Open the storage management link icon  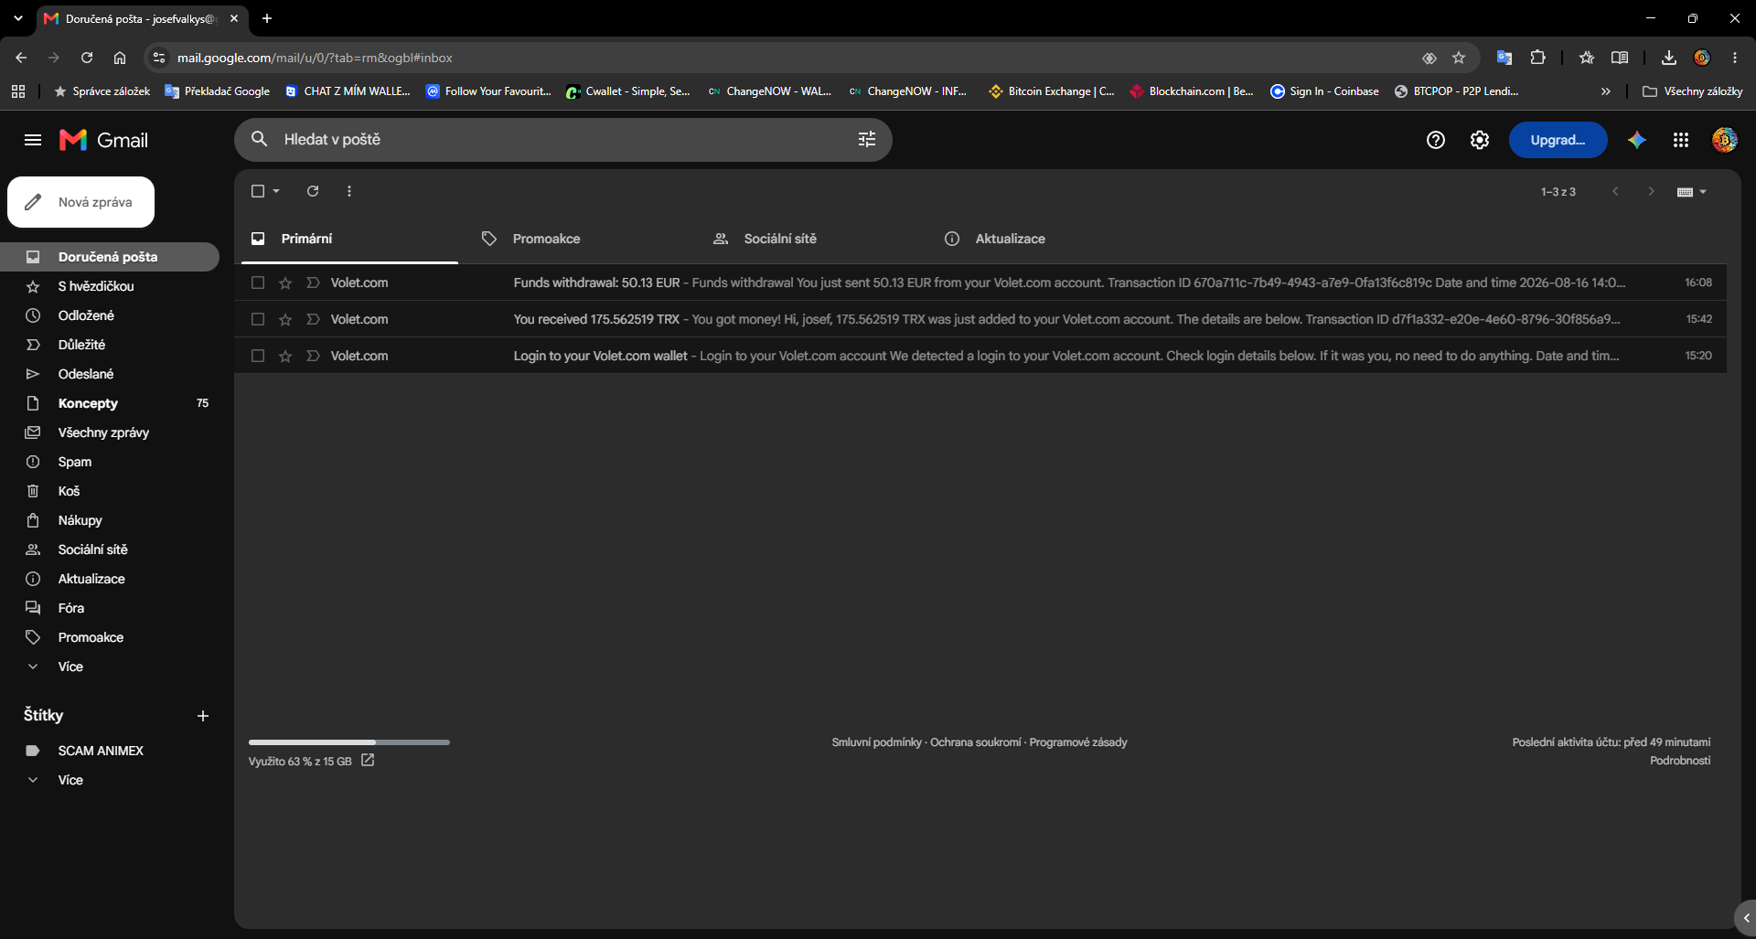pyautogui.click(x=368, y=760)
